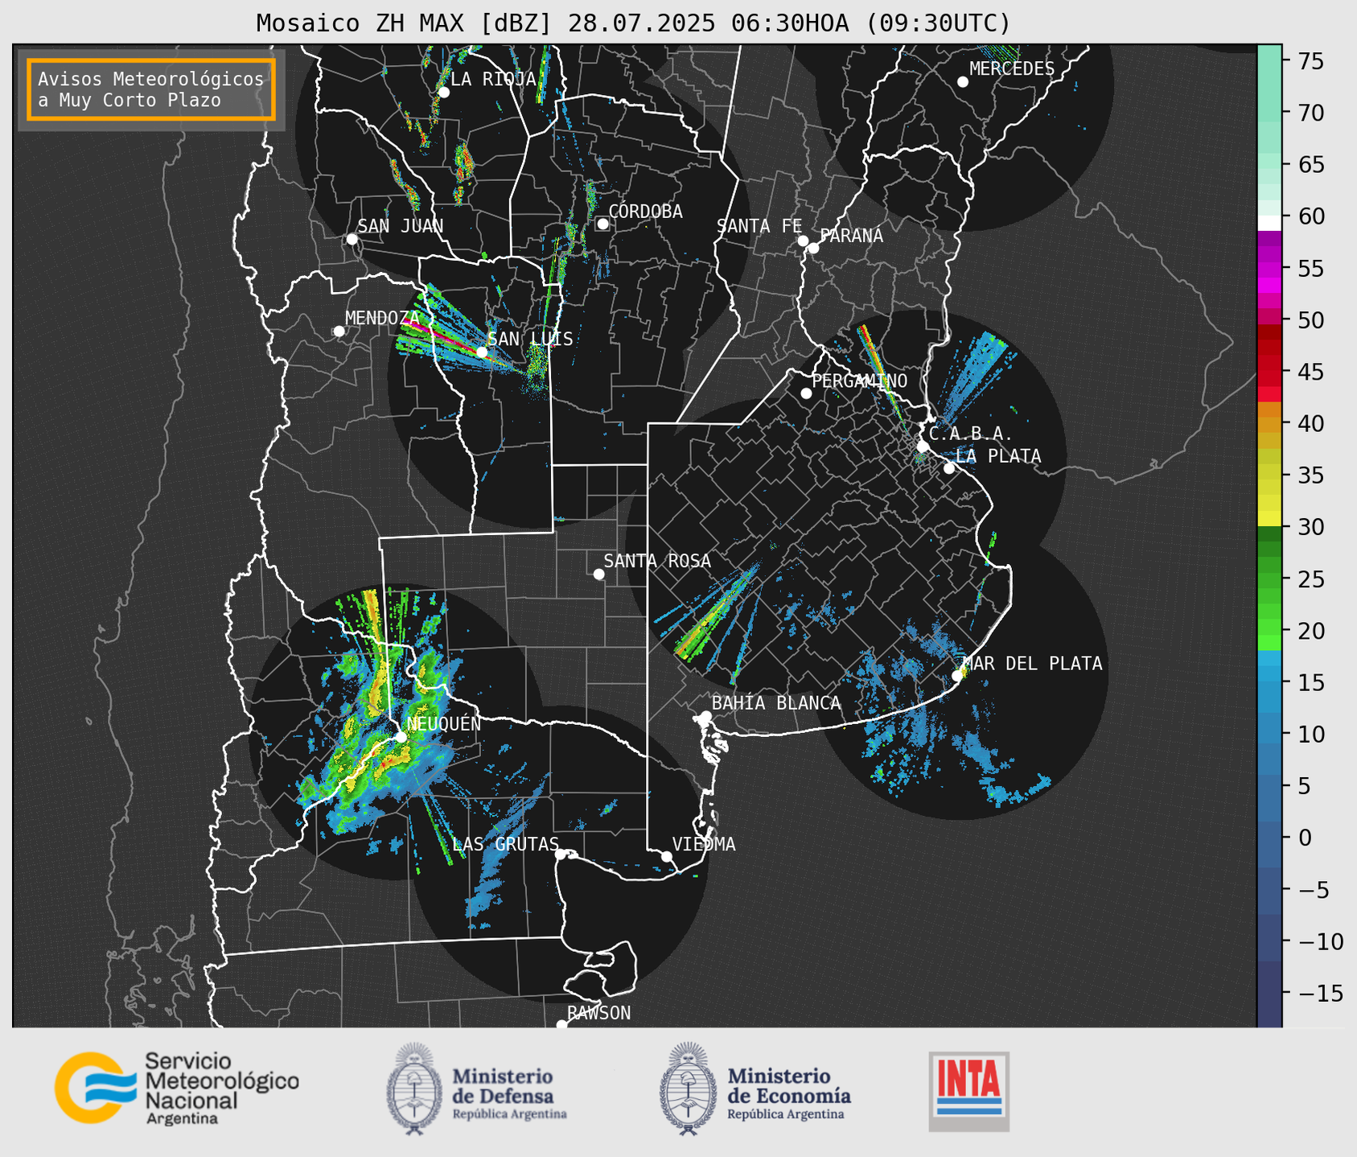Click the SAN LUIS city label
1357x1157 pixels.
pos(531,339)
